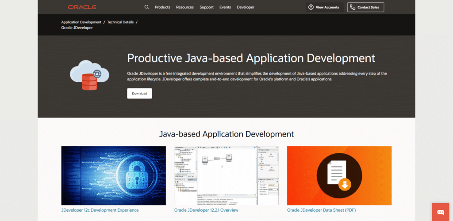Open the Support menu
The image size is (453, 221).
pos(207,7)
